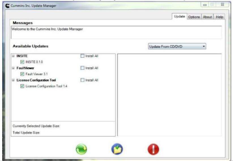Enable Install All for INSITE group
The image size is (233, 161).
[82, 56]
